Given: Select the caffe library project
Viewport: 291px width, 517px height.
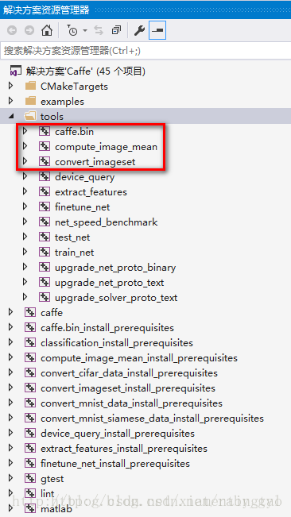Looking at the screenshot, I should (52, 313).
